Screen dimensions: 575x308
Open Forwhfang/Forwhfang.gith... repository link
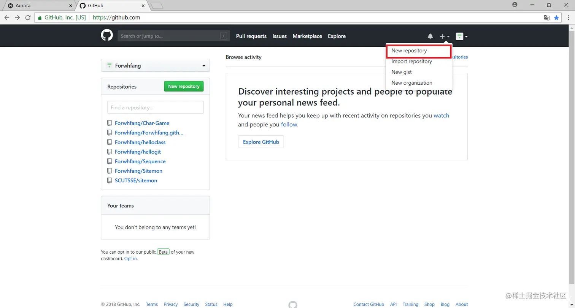(x=149, y=133)
